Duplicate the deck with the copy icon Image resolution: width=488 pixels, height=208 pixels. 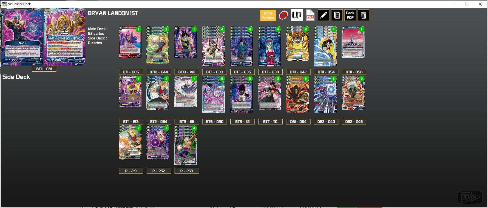(x=337, y=15)
